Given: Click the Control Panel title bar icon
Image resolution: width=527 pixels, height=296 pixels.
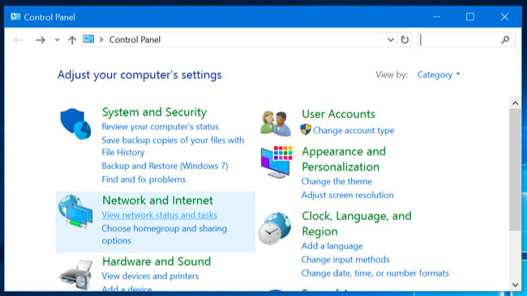Looking at the screenshot, I should click(15, 17).
